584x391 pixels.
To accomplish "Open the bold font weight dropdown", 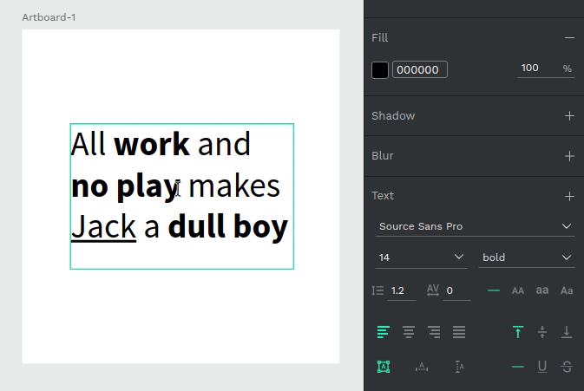I will (527, 257).
